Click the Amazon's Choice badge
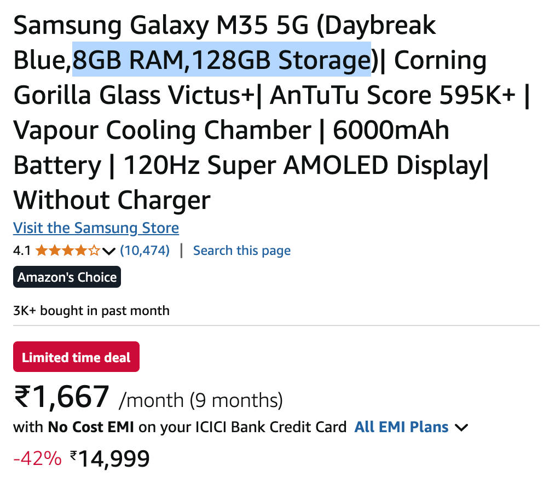The height and width of the screenshot is (477, 555). pos(67,277)
